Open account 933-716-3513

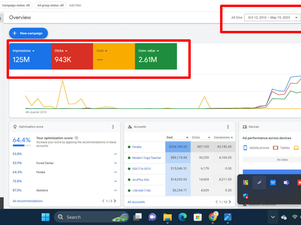141,169
